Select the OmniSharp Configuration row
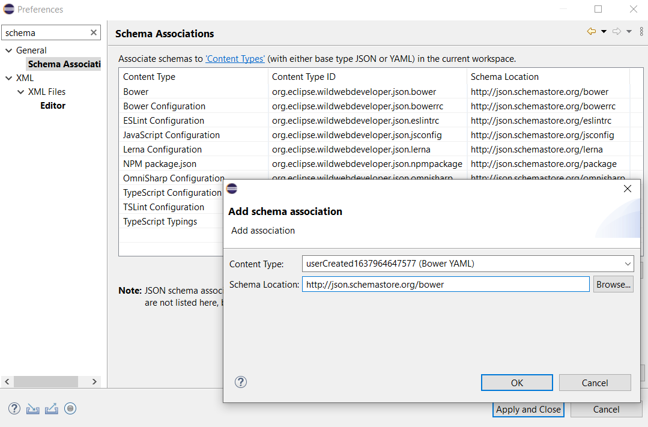This screenshot has width=648, height=427. pos(174,178)
